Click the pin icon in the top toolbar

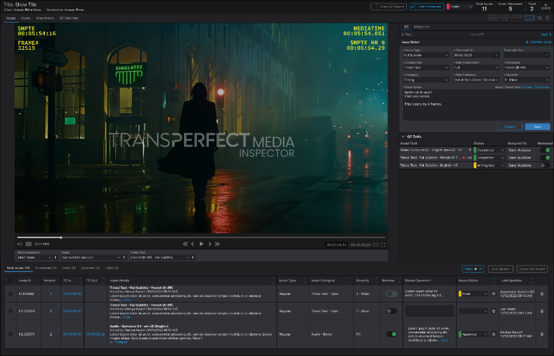point(548,18)
